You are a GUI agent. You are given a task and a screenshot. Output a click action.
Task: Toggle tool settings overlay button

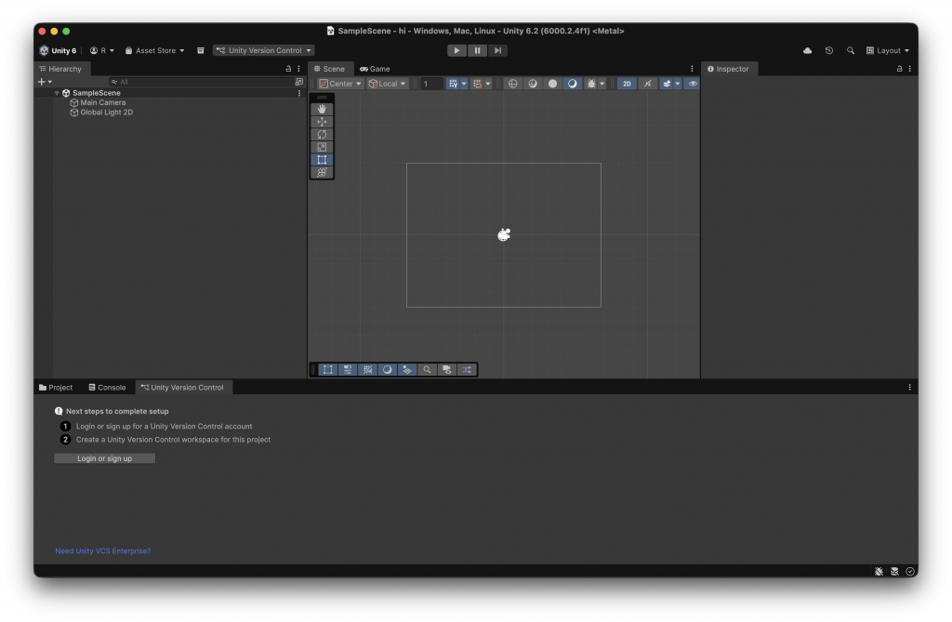(x=348, y=369)
